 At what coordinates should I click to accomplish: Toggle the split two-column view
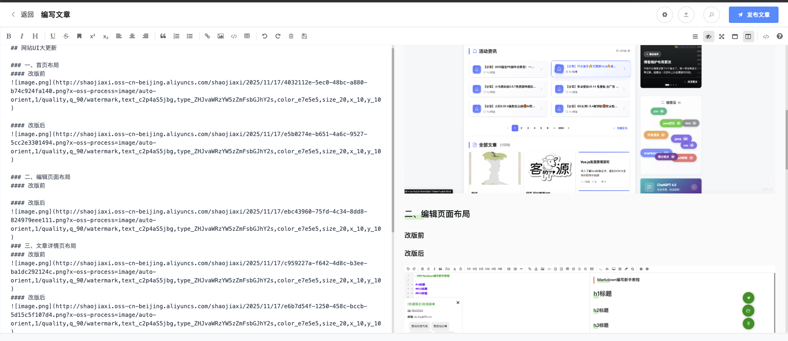tap(748, 36)
